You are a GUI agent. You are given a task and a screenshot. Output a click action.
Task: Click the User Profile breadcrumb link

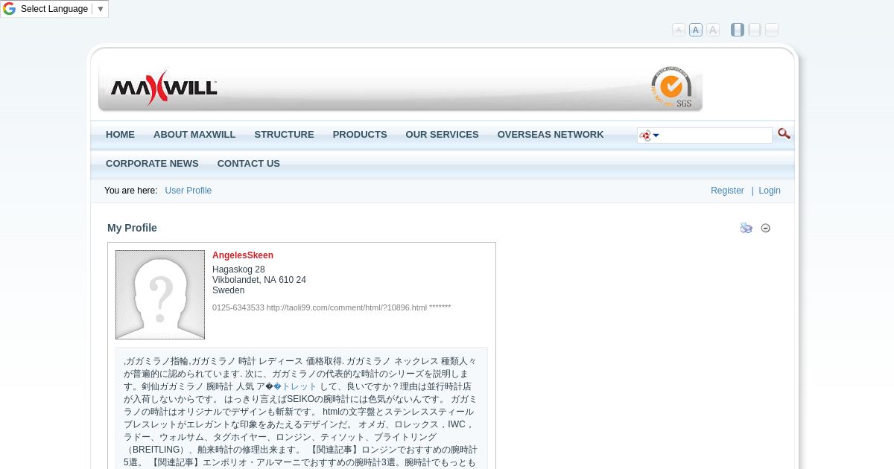(188, 191)
